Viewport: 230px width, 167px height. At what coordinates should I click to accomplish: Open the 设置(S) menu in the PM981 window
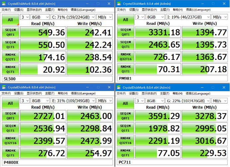pos(134,10)
